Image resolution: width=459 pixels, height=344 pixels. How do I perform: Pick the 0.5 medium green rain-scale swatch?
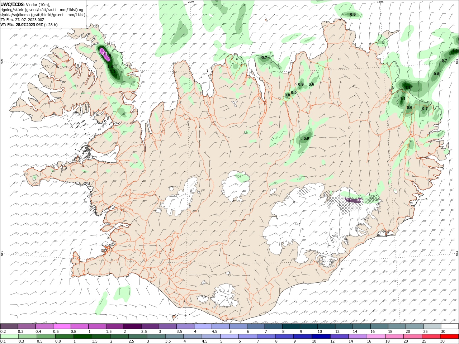46,336
